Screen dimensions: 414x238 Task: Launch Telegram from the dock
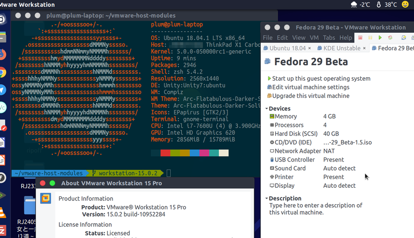coord(3,90)
